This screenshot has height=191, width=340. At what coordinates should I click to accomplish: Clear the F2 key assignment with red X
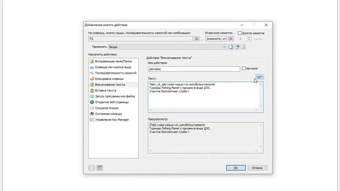coord(197,39)
